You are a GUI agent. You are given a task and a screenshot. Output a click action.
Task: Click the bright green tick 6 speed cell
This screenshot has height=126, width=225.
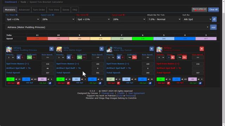coord(143,38)
